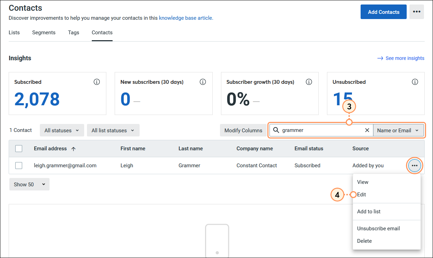Screen dimensions: 433x258
Task: Open the knowledge base article link
Action: pyautogui.click(x=186, y=18)
